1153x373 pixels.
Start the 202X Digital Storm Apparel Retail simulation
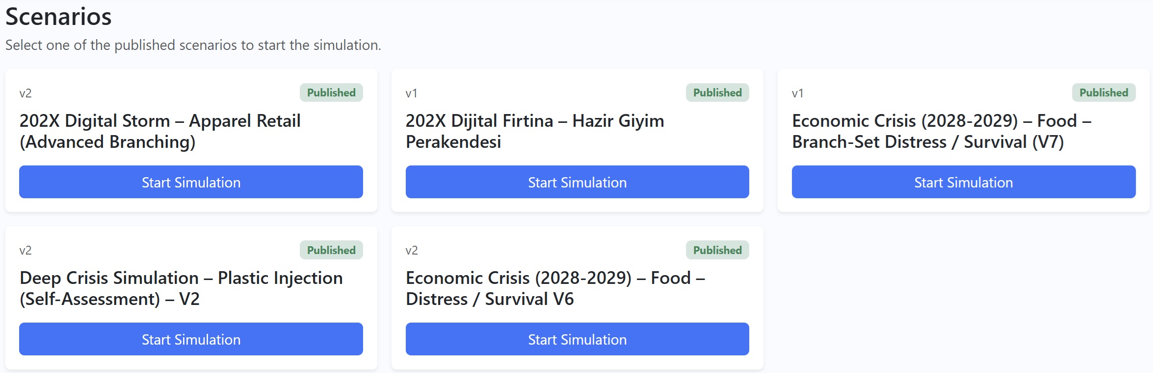coord(191,182)
